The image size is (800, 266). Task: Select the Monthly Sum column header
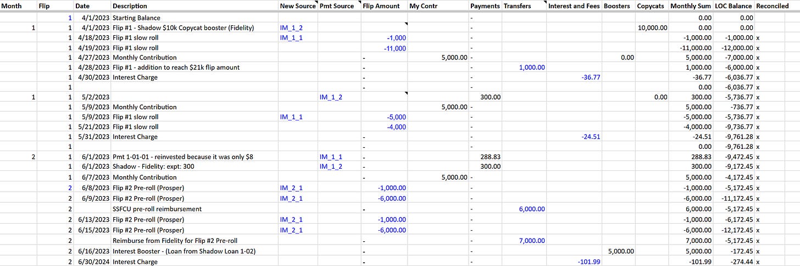690,6
